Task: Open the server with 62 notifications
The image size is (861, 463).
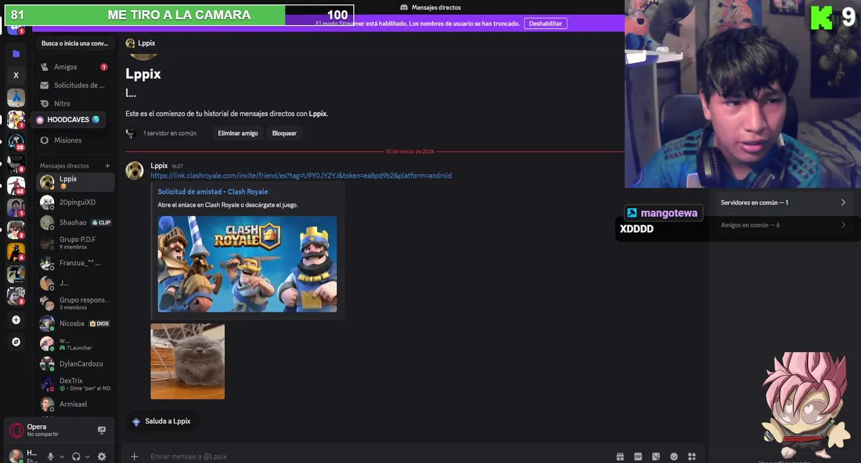Action: 16,186
